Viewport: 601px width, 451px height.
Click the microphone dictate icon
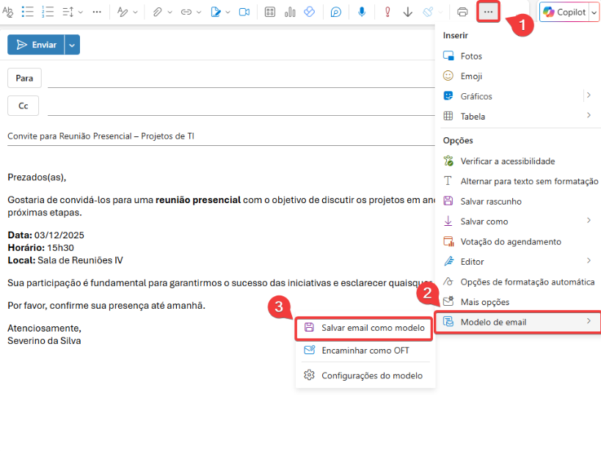coord(362,12)
